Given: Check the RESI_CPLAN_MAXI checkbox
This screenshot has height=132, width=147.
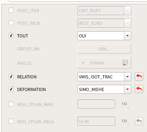Looking at the screenshot, I should (11, 104).
